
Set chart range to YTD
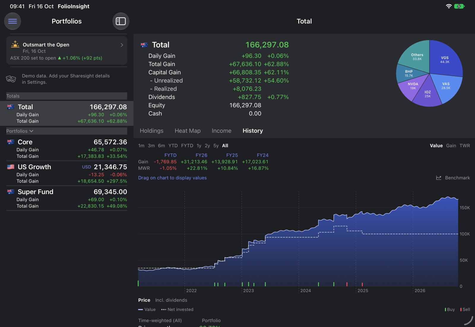point(173,146)
